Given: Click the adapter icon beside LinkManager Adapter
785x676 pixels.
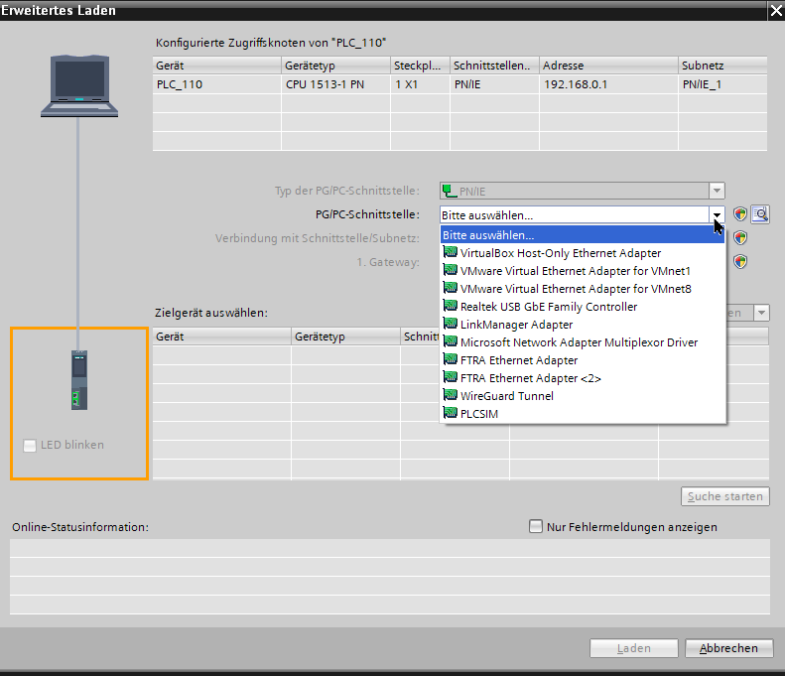Looking at the screenshot, I should (451, 325).
